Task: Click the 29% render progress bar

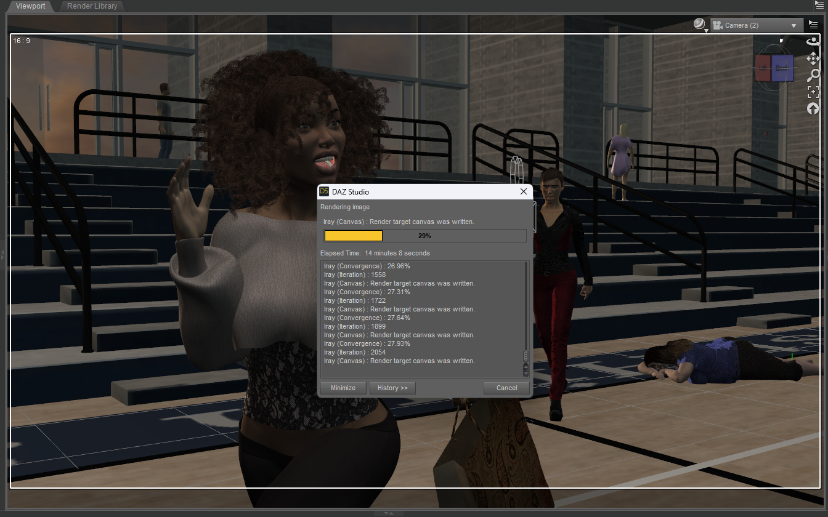Action: click(425, 236)
